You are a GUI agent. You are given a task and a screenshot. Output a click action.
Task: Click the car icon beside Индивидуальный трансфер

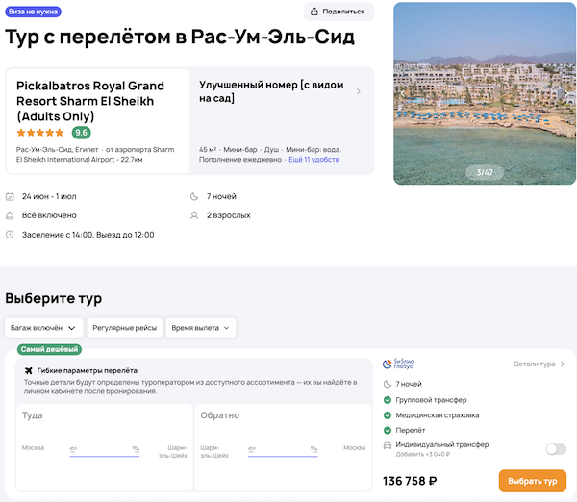click(387, 445)
